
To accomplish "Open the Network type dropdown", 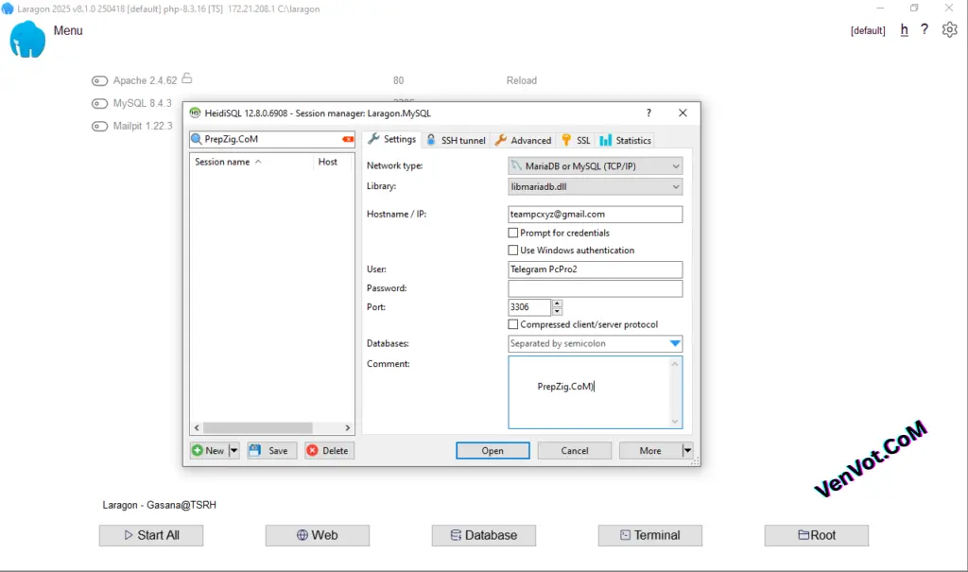I will pos(675,165).
